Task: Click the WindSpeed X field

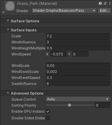Action: click(58, 54)
